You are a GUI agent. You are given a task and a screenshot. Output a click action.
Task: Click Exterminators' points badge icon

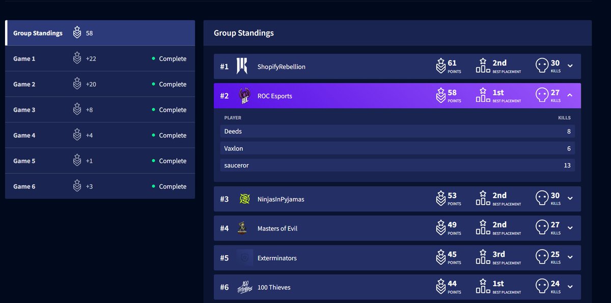(x=441, y=258)
